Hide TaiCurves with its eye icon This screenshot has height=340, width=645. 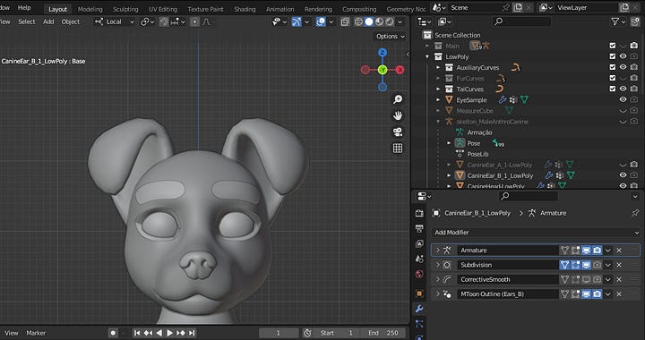coord(623,89)
